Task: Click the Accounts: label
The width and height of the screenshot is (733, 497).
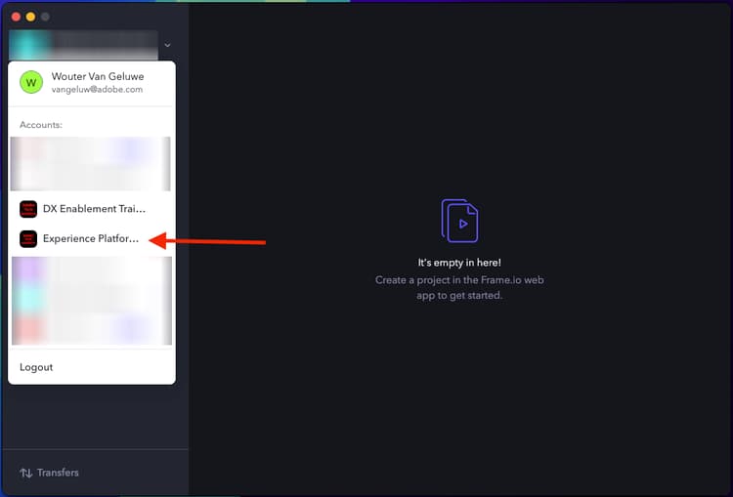Action: click(x=41, y=125)
